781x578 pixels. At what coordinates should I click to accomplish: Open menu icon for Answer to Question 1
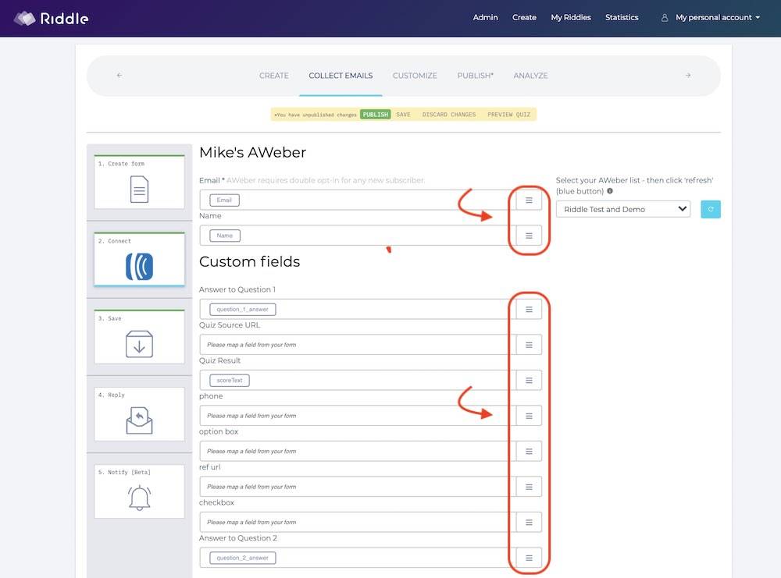(529, 309)
